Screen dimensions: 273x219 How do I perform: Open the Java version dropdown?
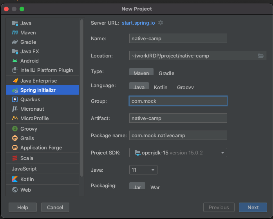(x=143, y=170)
